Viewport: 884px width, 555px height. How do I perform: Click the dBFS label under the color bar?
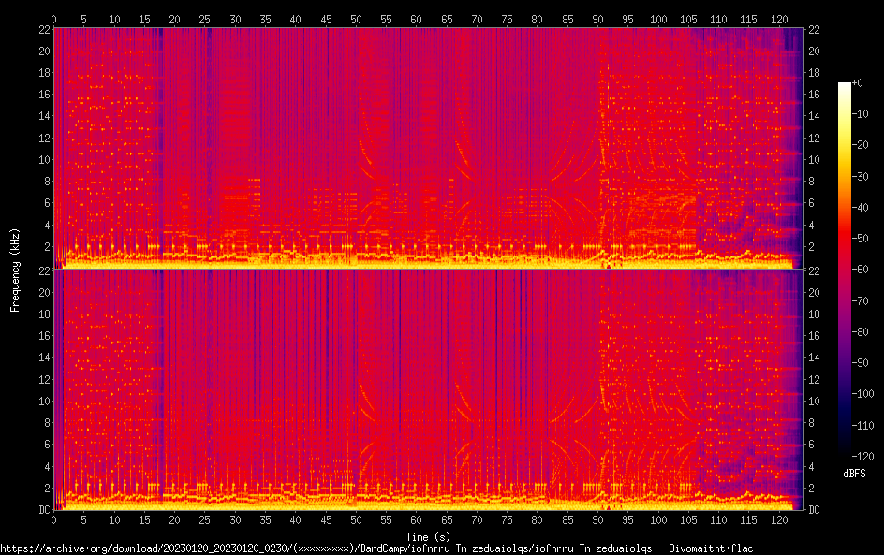[854, 474]
